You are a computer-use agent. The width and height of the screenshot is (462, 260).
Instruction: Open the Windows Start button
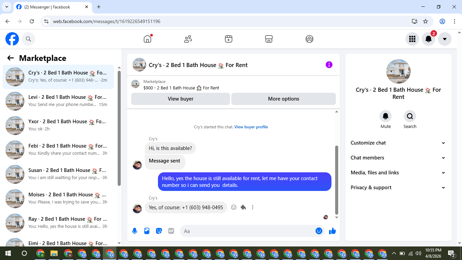[8, 253]
